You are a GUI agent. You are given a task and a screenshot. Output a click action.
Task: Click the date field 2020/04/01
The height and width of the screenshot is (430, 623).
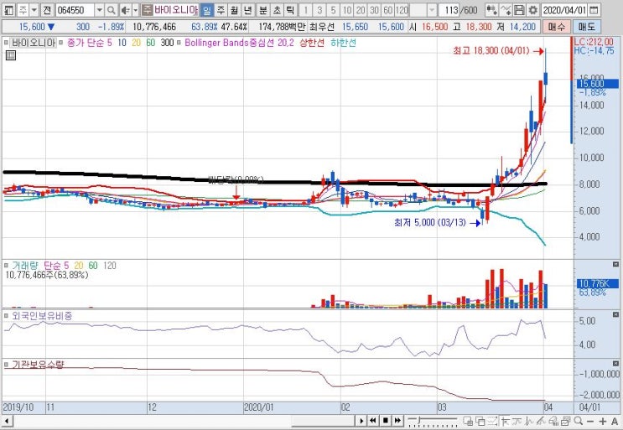click(x=563, y=10)
